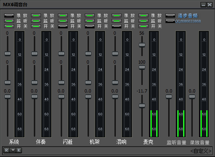215x157 pixels.
Task: Open the preset dropdown between R and K
Action: tap(13, 150)
